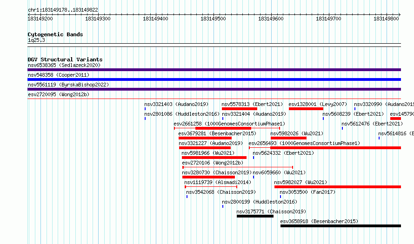Click the left arrow end of ruler
414x244 pixels.
point(29,14)
